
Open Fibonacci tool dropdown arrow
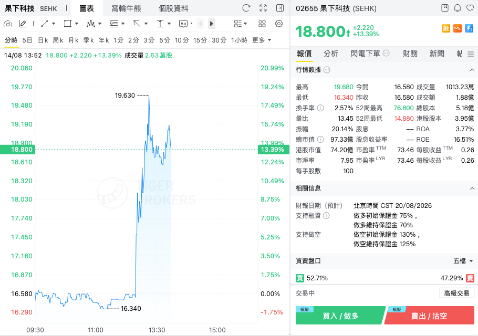click(x=123, y=24)
